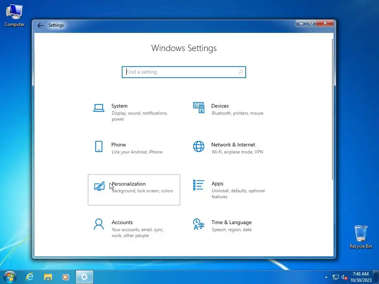This screenshot has width=379, height=284.
Task: Maximize the Settings window
Action: pyautogui.click(x=311, y=23)
